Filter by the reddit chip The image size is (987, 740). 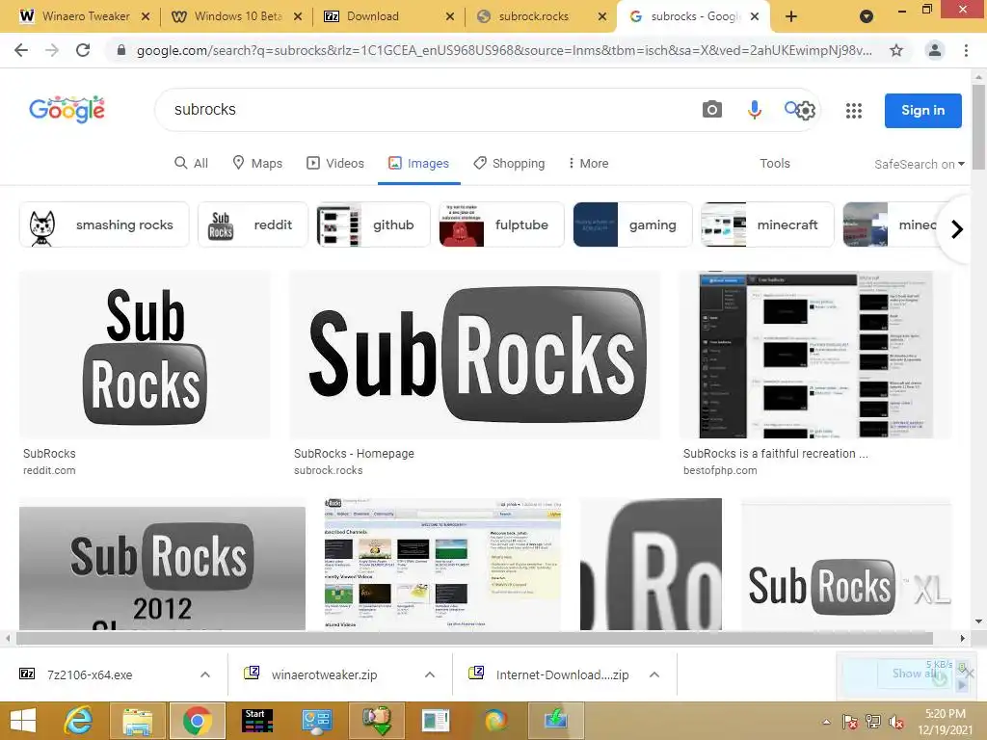coord(253,225)
